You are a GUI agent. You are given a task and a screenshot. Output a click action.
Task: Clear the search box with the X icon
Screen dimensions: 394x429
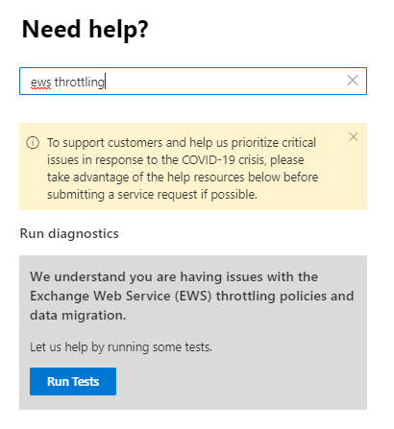click(x=353, y=81)
